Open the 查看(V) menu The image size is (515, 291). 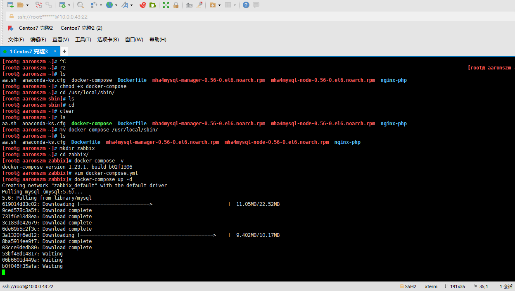61,40
